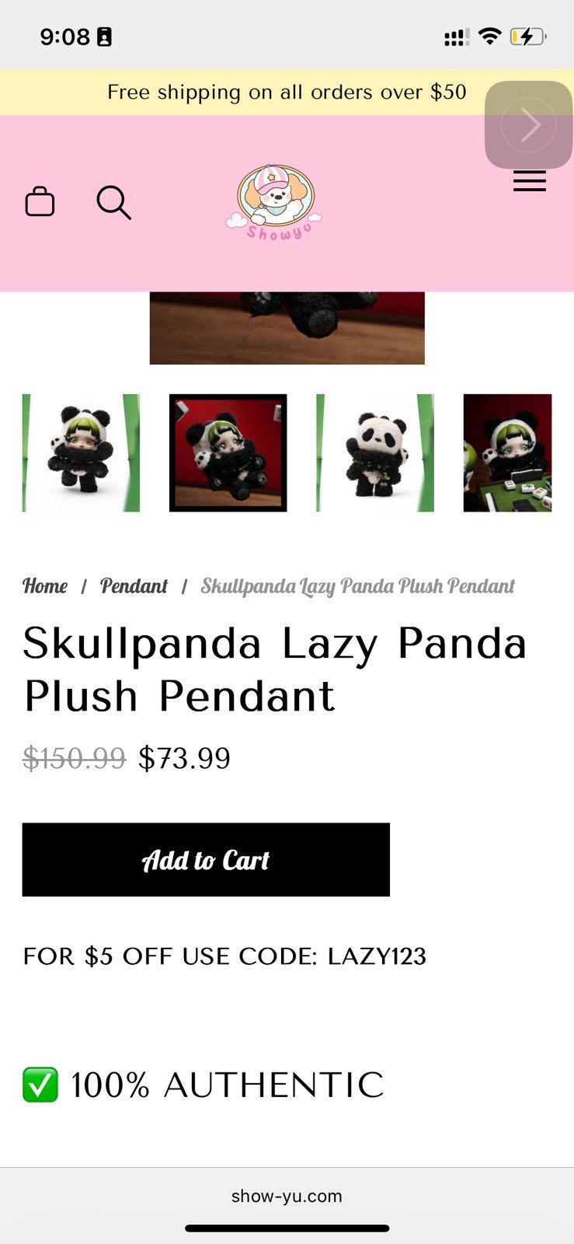Tap the Wi-Fi status icon
The width and height of the screenshot is (574, 1244).
tap(489, 36)
